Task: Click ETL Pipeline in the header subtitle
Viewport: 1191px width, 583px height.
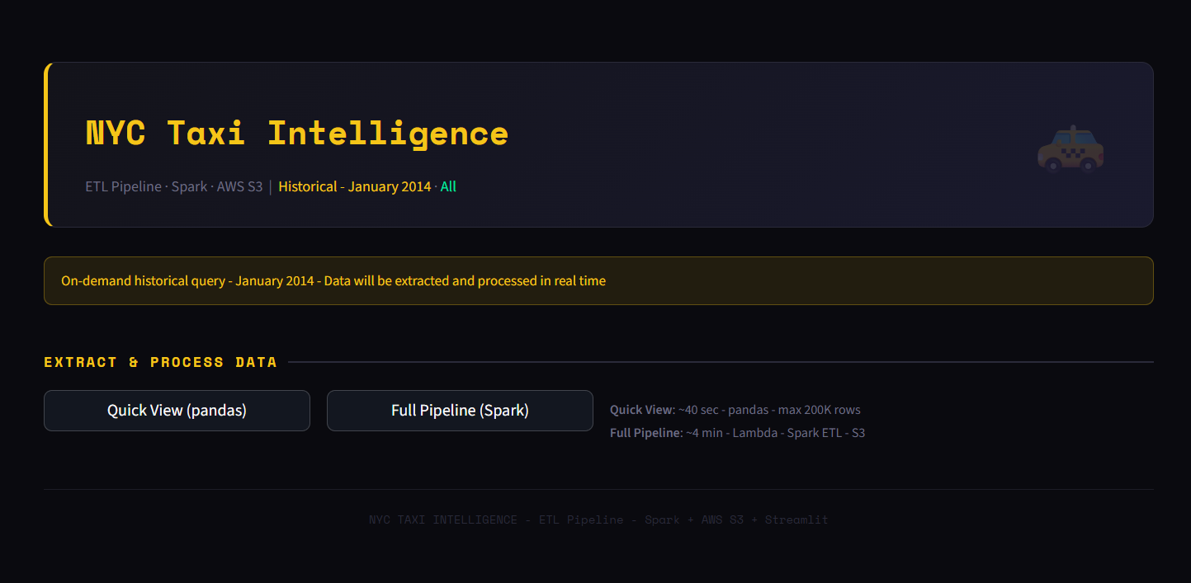Action: point(123,186)
